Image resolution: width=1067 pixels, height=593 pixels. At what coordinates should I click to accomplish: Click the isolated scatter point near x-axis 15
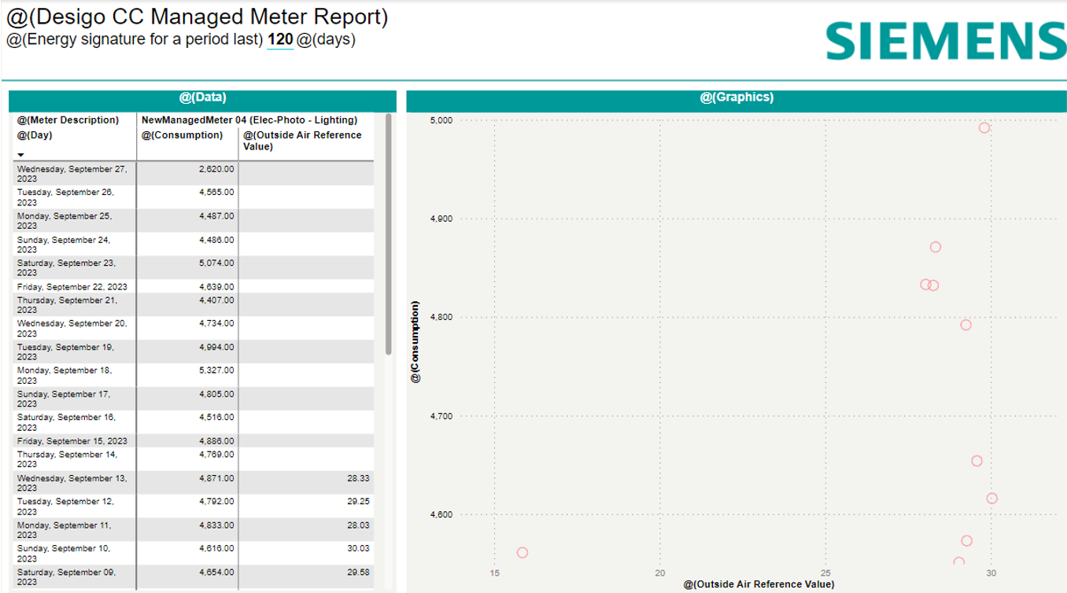pos(522,553)
